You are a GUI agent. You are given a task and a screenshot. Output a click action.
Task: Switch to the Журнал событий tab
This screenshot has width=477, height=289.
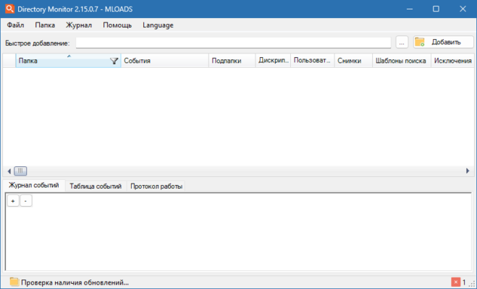pos(34,186)
